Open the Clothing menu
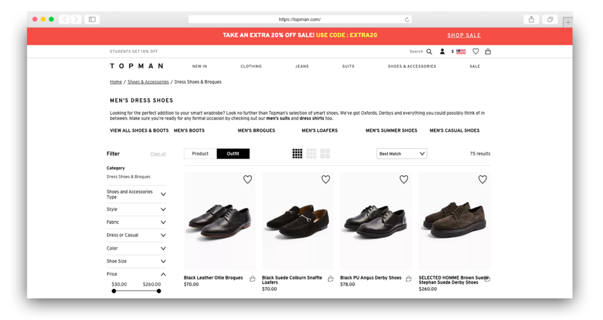603x320 pixels. [x=251, y=66]
